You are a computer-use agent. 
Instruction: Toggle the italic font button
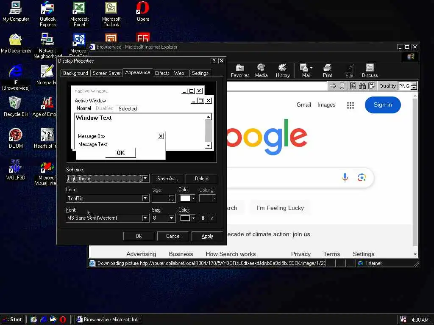coord(212,218)
